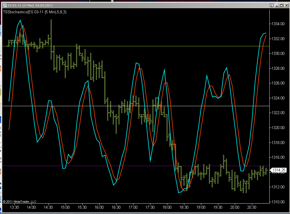The image size is (290, 214).
Task: Minimize the ES 03-11 chart window
Action: [277, 5]
